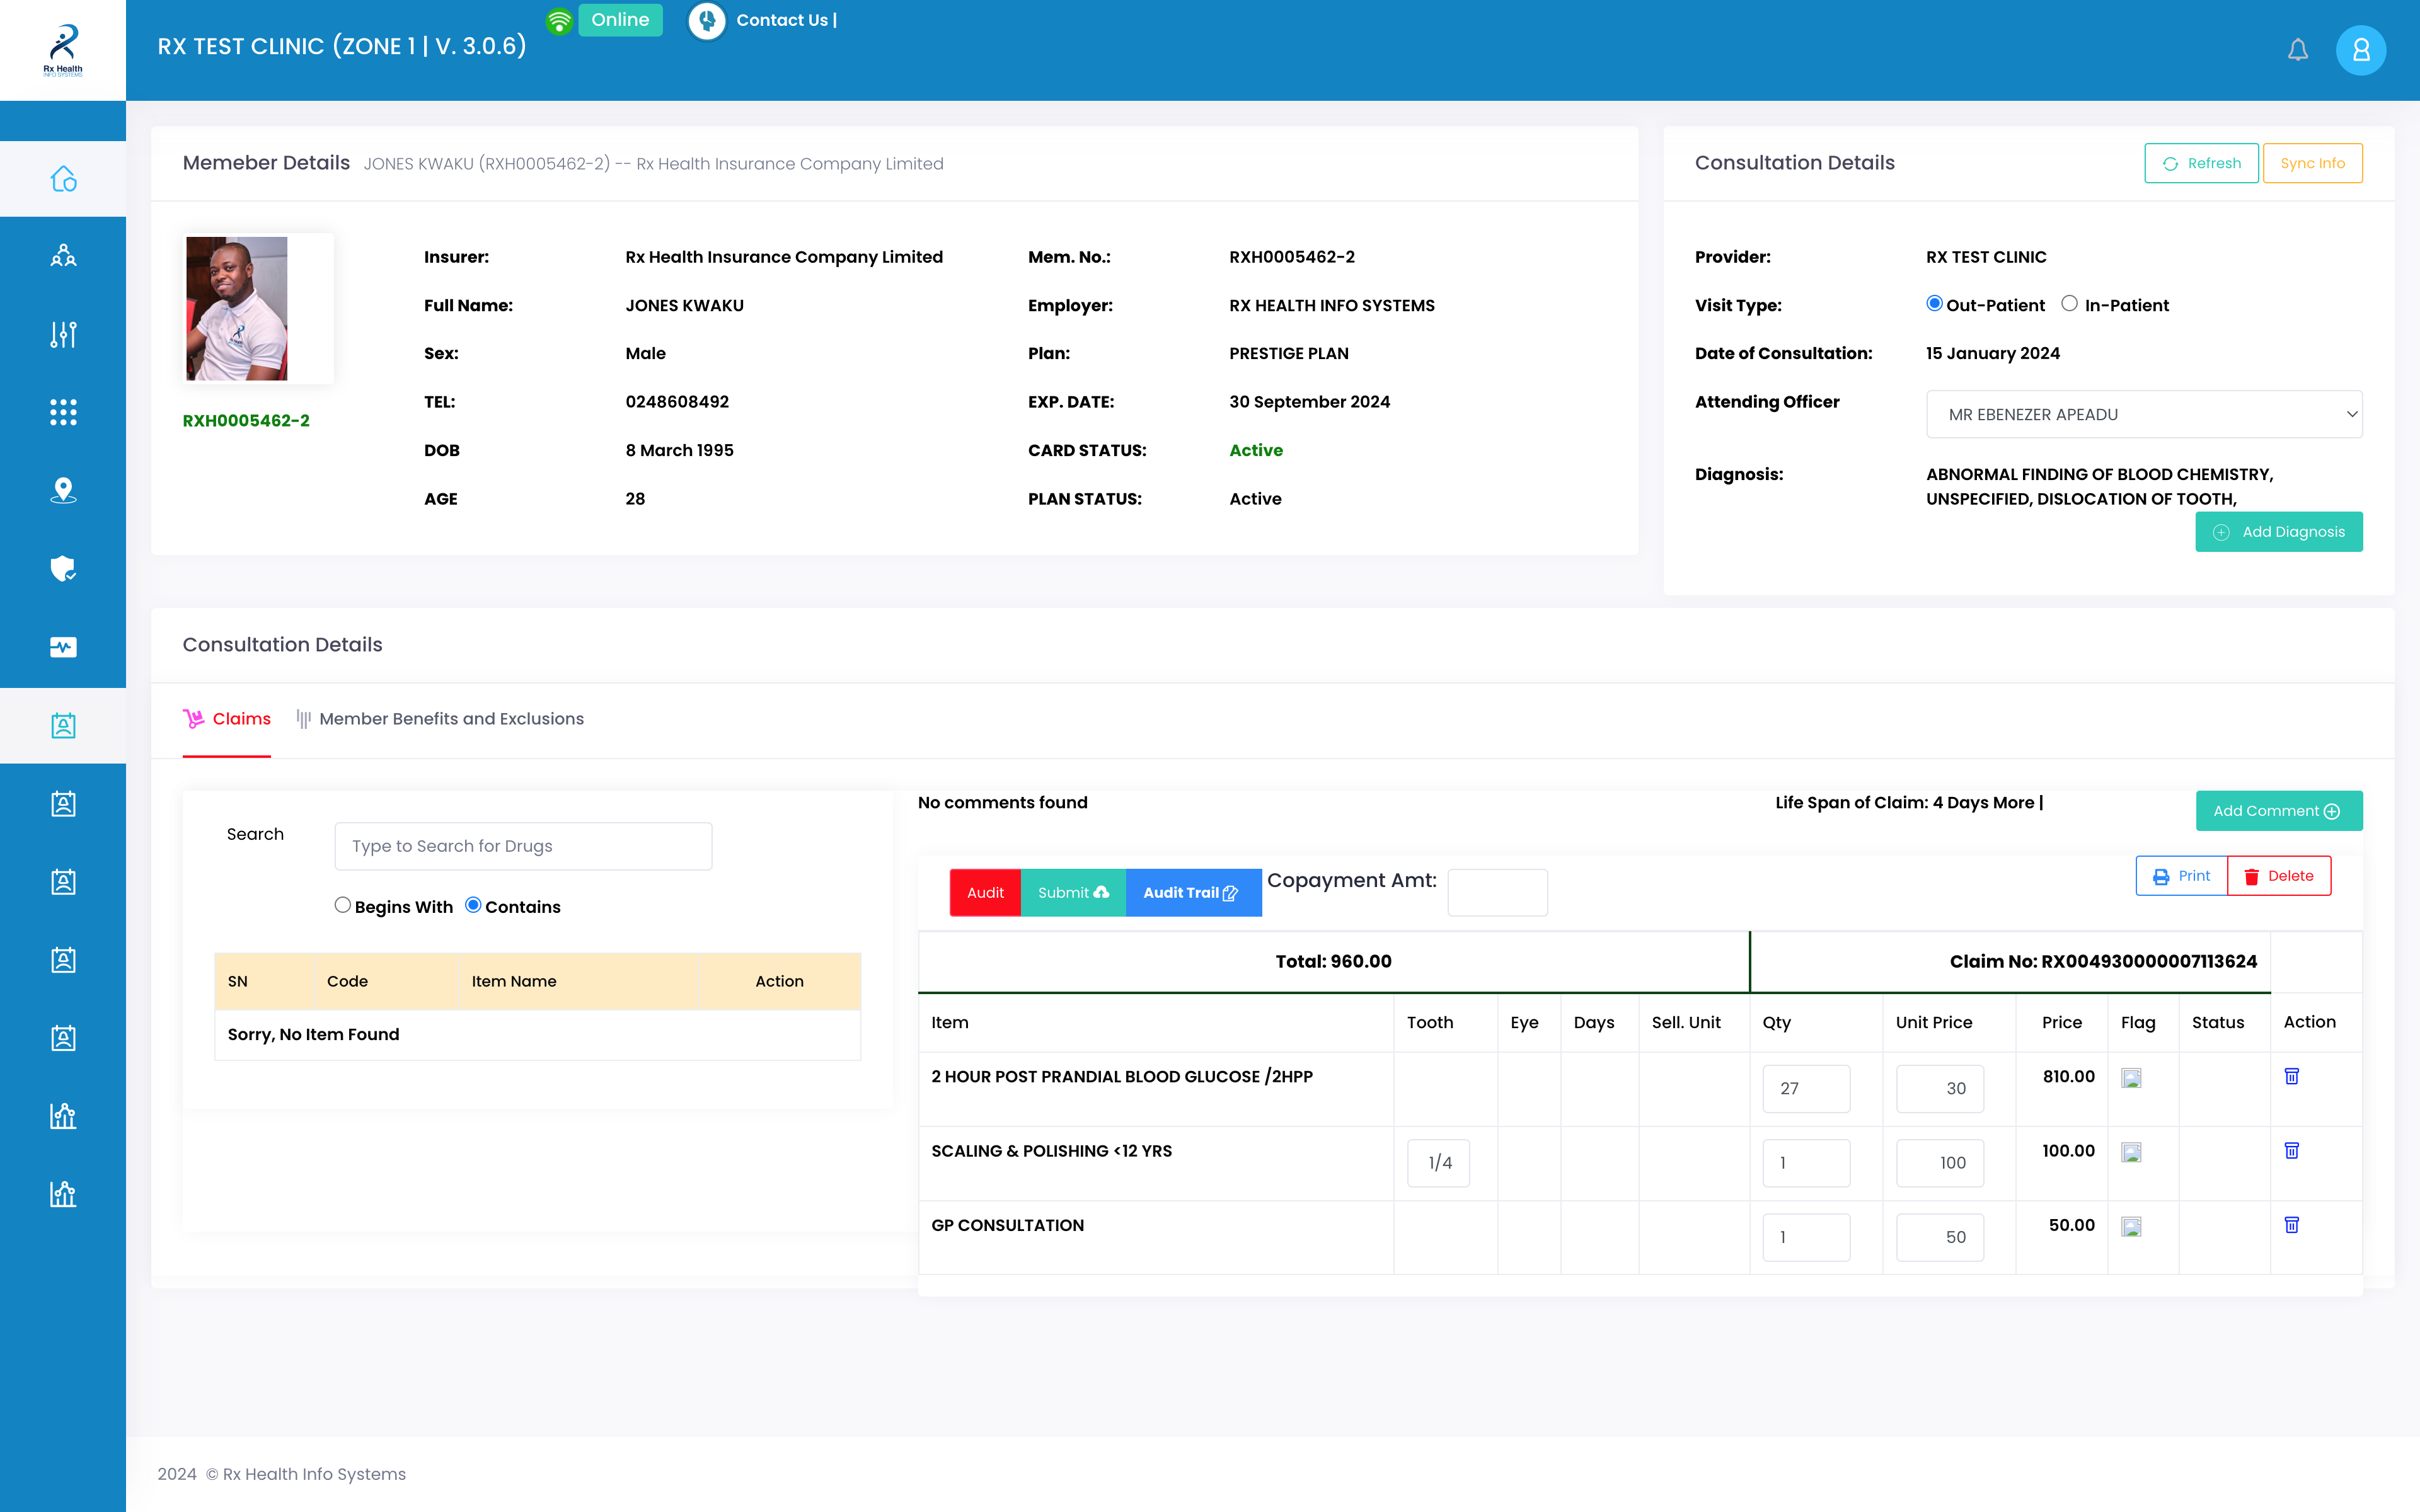This screenshot has width=2420, height=1512.
Task: Click Add Comment button
Action: (x=2279, y=811)
